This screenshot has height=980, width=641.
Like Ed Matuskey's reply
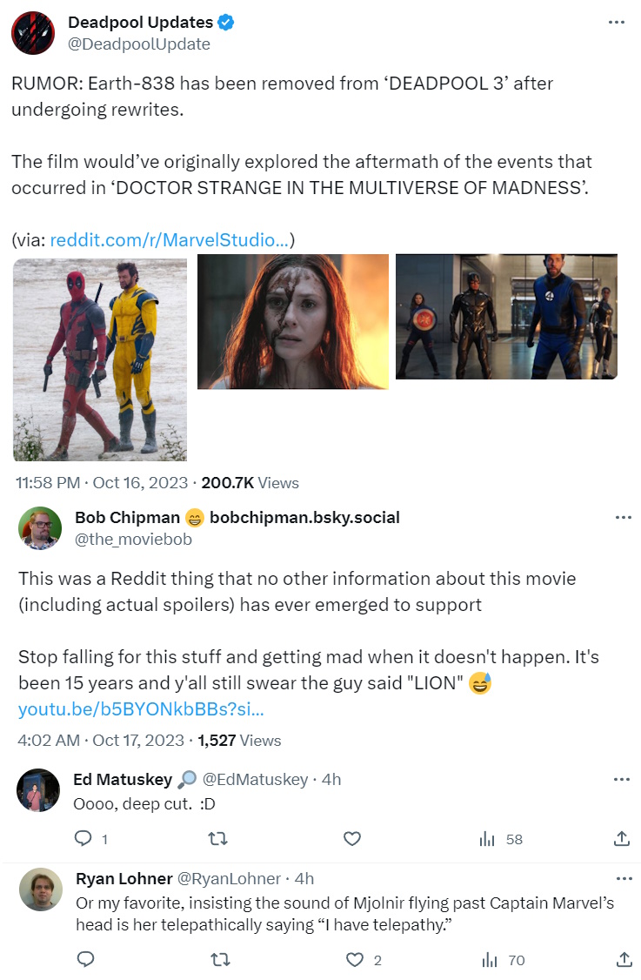click(352, 839)
